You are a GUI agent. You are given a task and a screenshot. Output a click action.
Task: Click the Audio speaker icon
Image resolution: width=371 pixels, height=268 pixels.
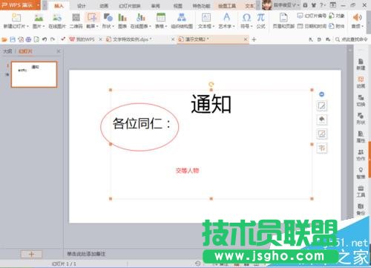pos(357,18)
